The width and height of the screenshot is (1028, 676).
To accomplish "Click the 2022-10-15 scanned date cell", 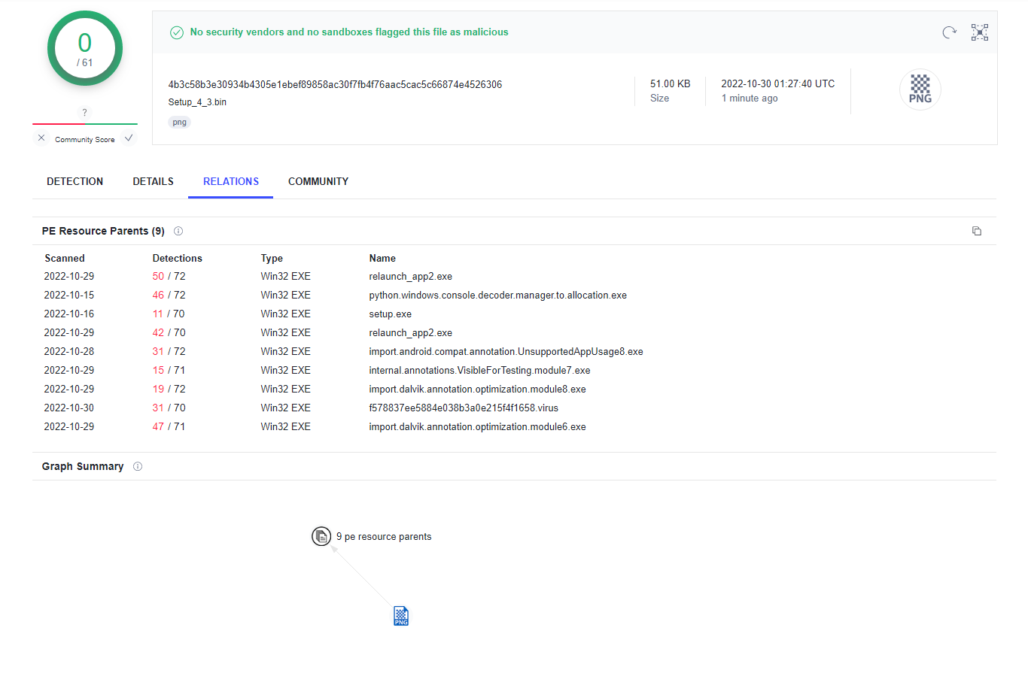I will pos(69,296).
